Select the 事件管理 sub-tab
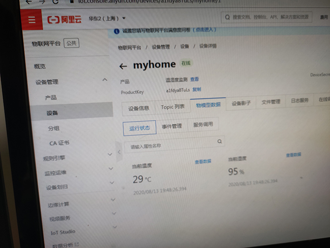Screen dimensions: 330x248 click(172, 126)
